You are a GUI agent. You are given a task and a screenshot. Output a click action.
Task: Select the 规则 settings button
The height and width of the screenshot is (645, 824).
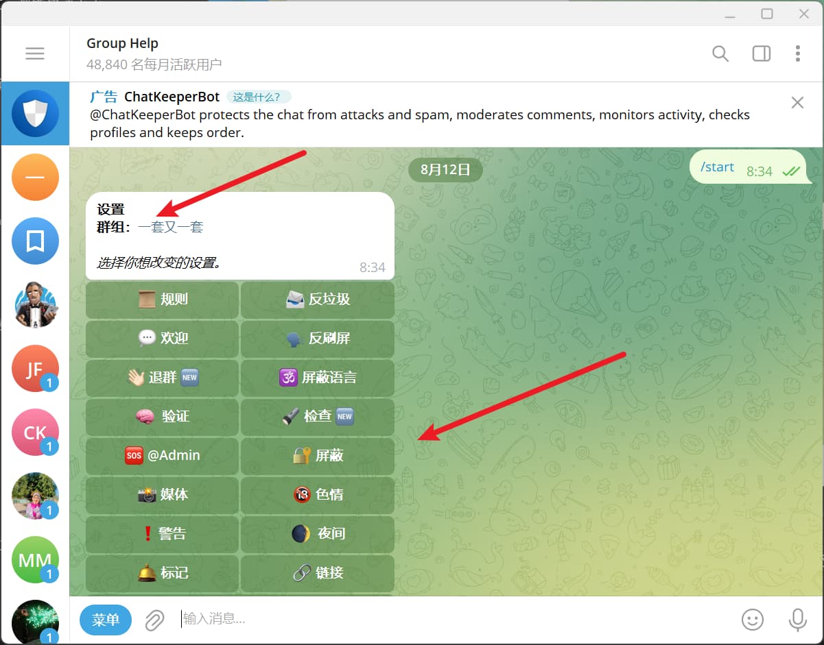pos(162,300)
